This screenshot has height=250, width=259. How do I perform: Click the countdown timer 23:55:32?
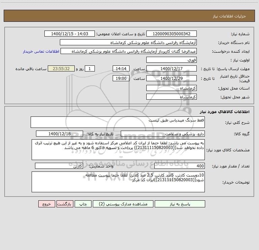61,68
